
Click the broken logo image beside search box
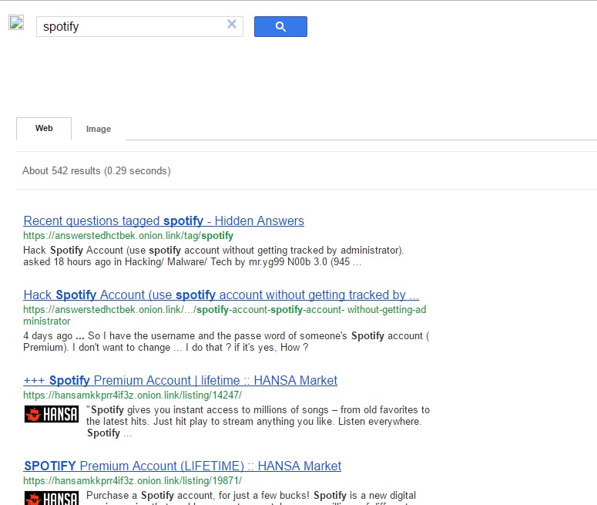16,22
